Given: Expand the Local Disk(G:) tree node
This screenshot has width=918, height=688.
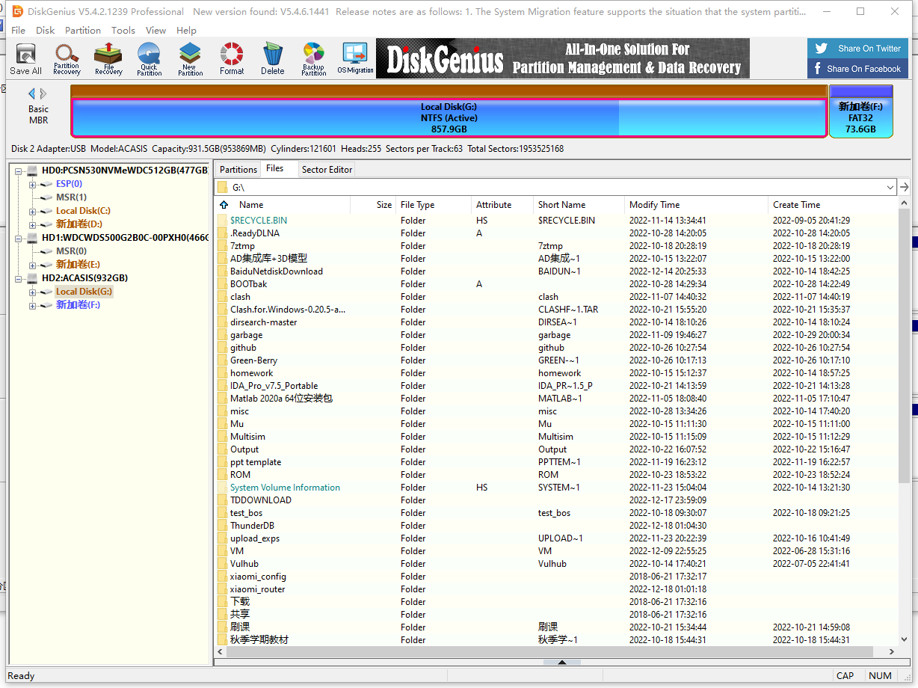Looking at the screenshot, I should click(32, 292).
